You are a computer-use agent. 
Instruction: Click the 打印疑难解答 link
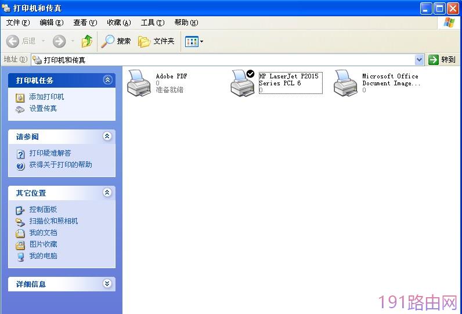click(50, 153)
